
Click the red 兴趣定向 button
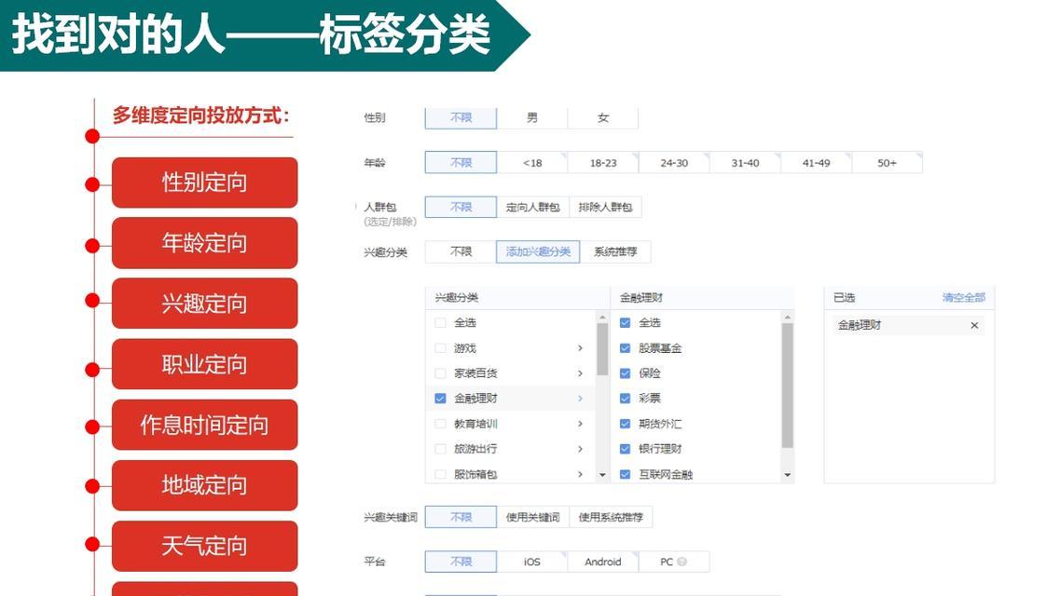pos(204,304)
